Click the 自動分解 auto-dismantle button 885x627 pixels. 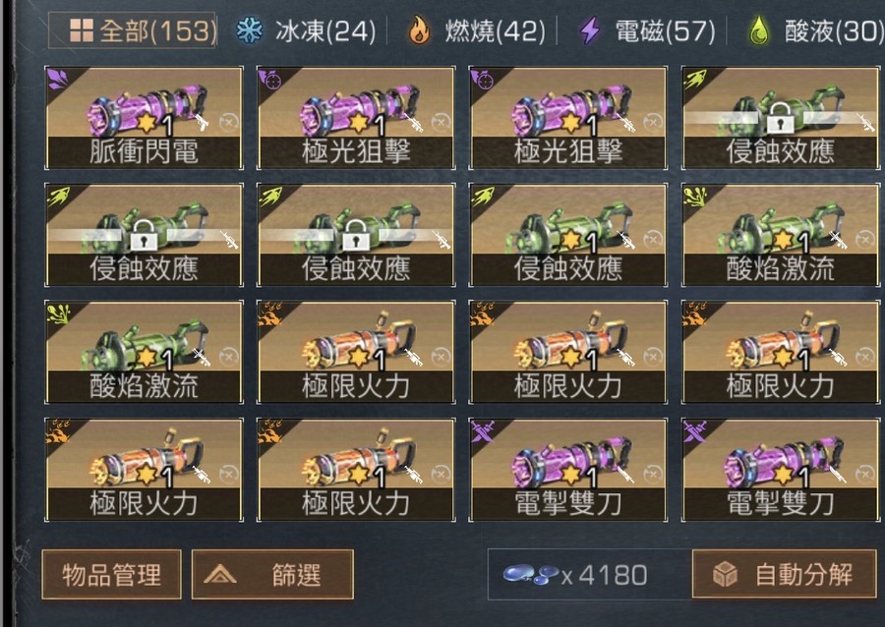click(785, 575)
